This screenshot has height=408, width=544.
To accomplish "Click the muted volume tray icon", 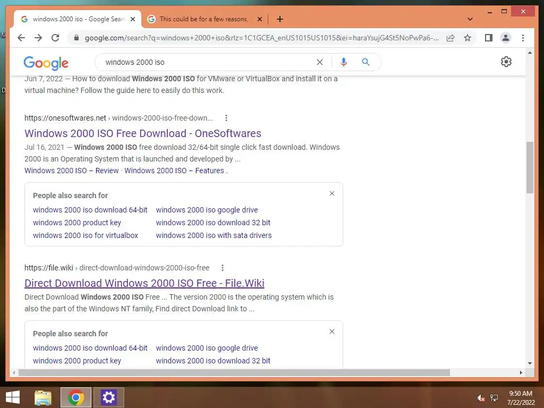I will point(480,398).
